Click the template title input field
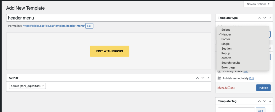The height and width of the screenshot is (112, 275). tap(108, 18)
